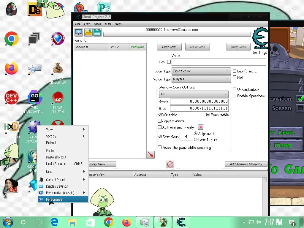Open Microsoft Store taskbar icon

[90, 222]
